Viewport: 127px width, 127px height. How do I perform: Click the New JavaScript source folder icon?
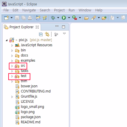pos(38,18)
